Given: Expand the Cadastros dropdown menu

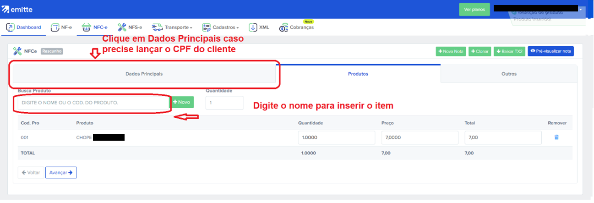Looking at the screenshot, I should (x=221, y=27).
